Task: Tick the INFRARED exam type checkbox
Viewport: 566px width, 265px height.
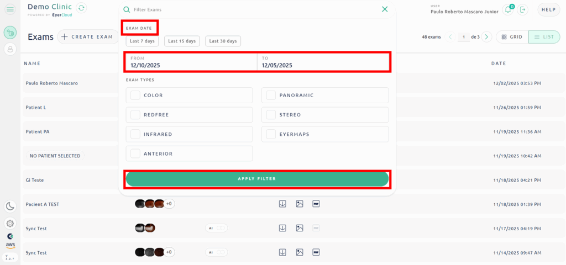Action: tap(135, 134)
